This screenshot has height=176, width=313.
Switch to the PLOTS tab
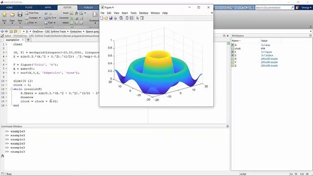(x=29, y=7)
